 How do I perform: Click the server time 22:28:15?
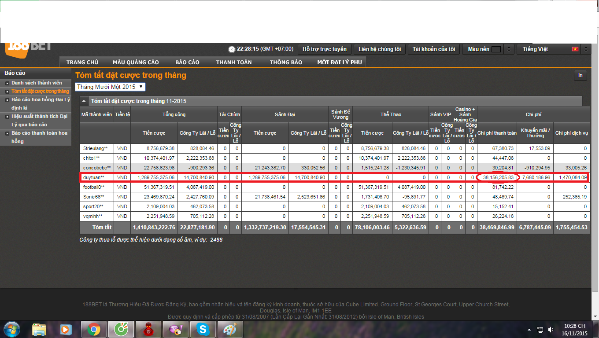(x=248, y=49)
